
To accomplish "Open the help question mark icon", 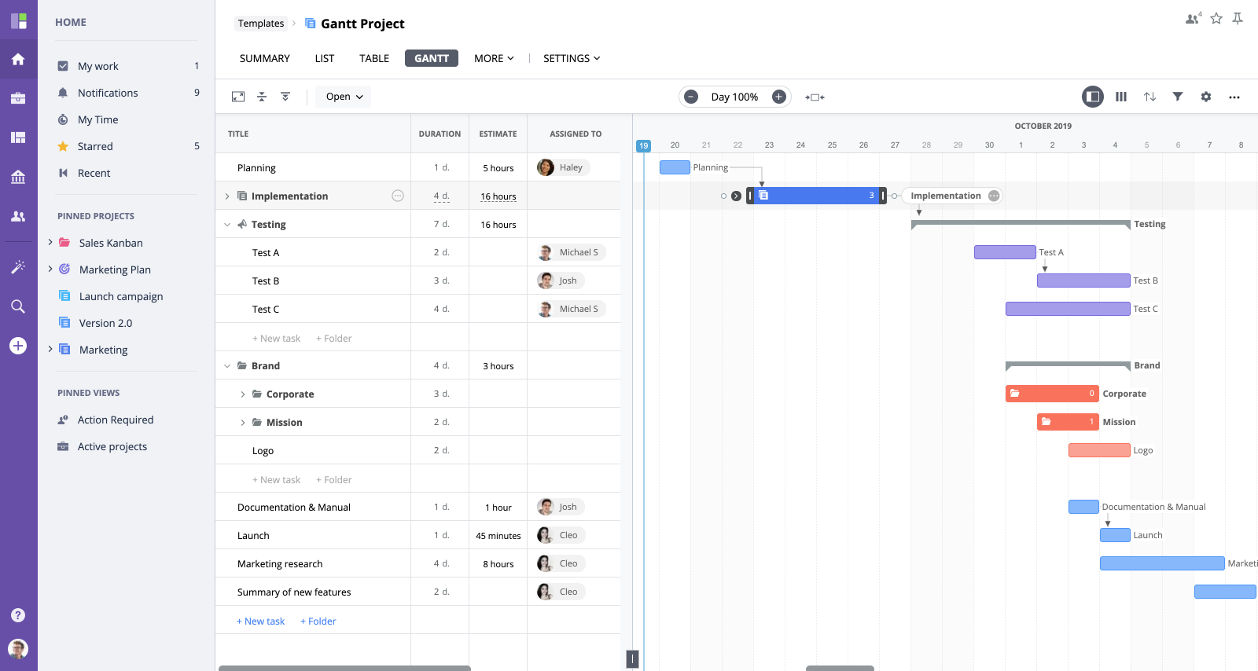I will [18, 615].
